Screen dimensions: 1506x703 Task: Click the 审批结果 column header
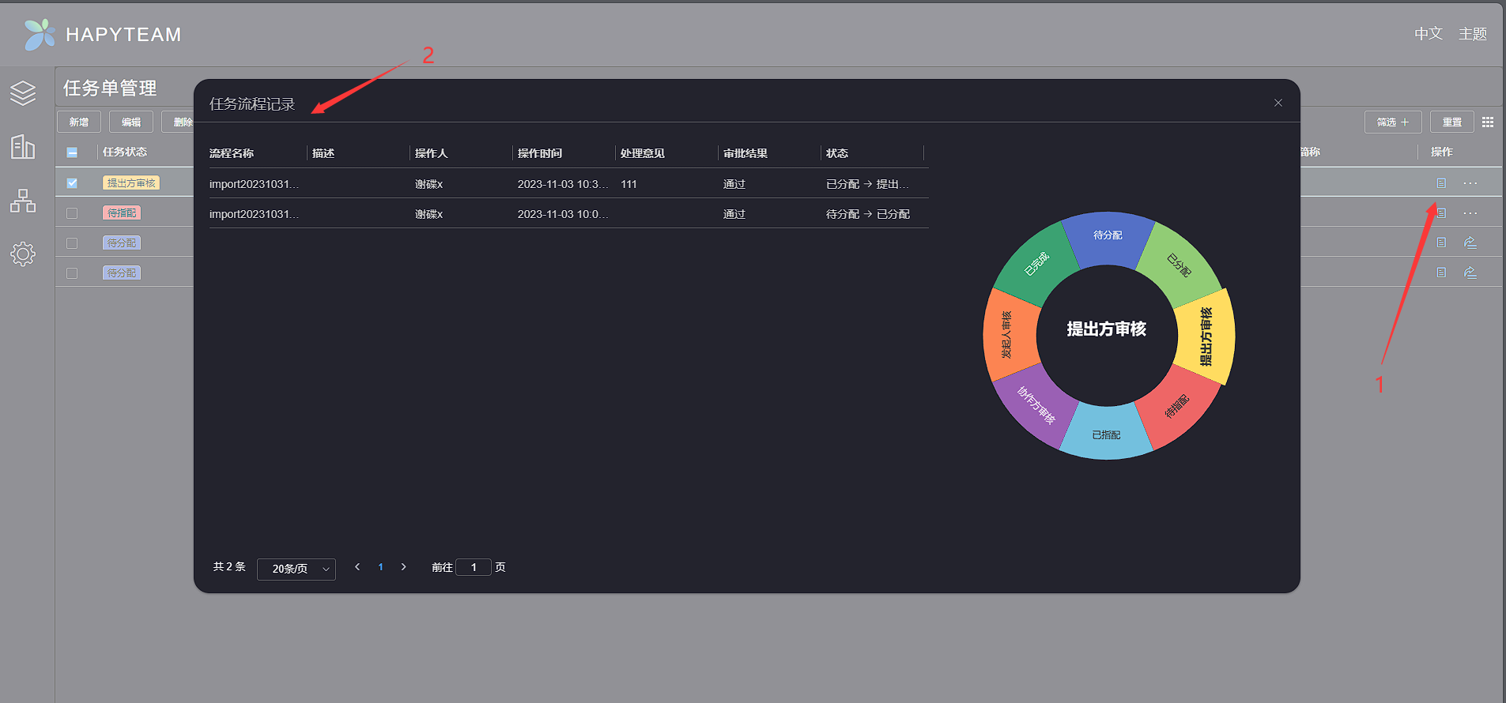point(745,153)
